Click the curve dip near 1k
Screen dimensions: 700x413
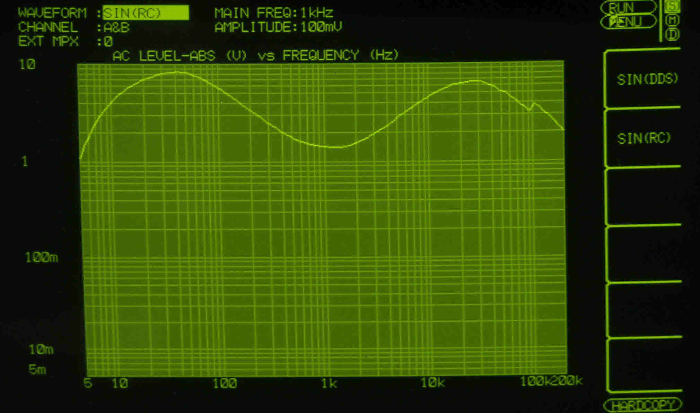coord(334,147)
